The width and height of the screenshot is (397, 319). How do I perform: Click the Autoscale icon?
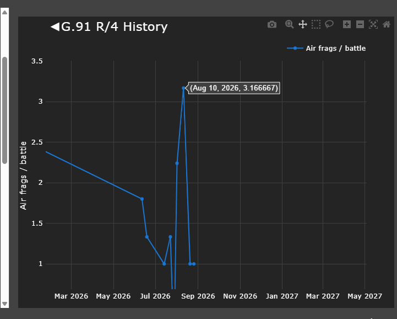point(373,25)
